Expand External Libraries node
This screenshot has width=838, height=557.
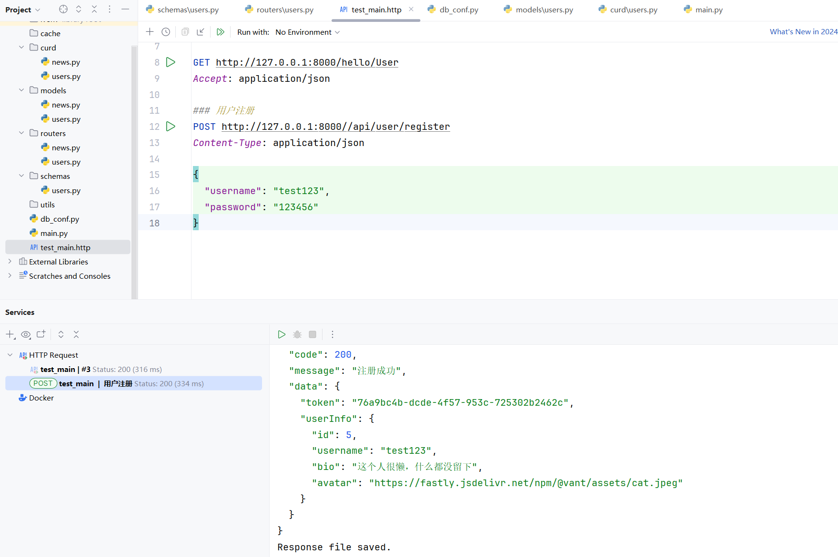click(10, 262)
